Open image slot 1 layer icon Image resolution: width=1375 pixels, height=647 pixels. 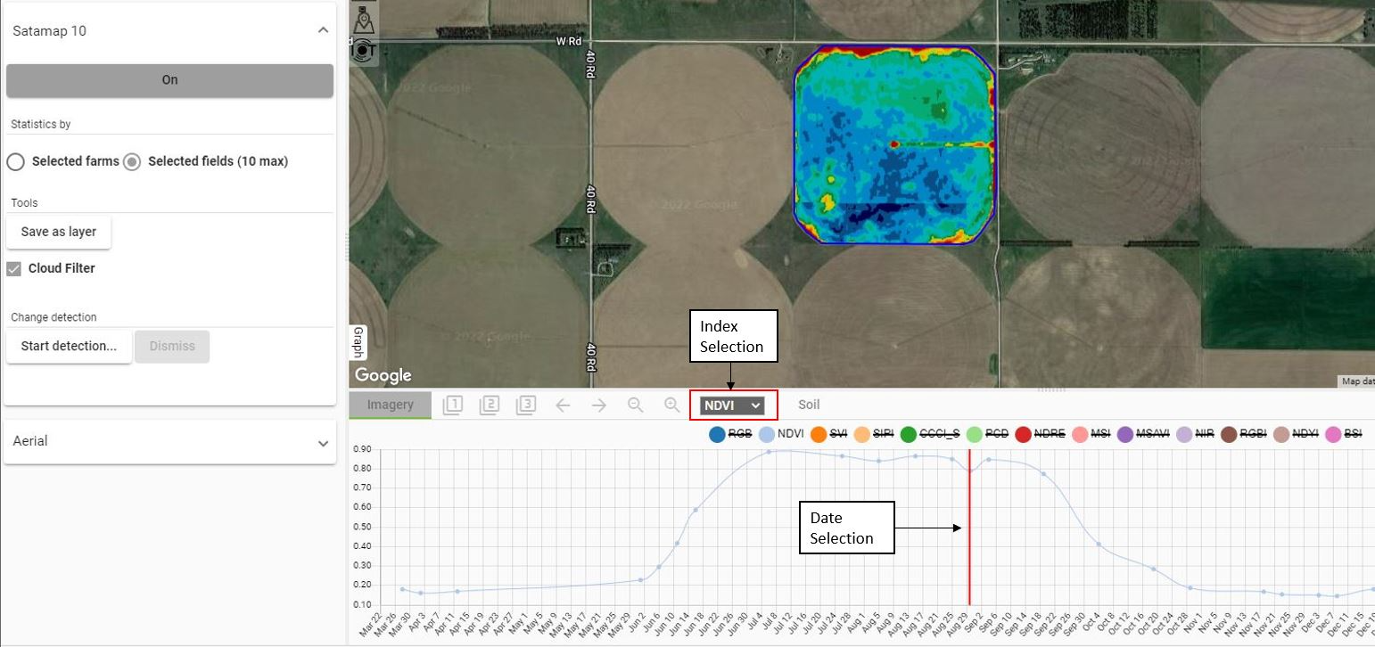(x=453, y=405)
